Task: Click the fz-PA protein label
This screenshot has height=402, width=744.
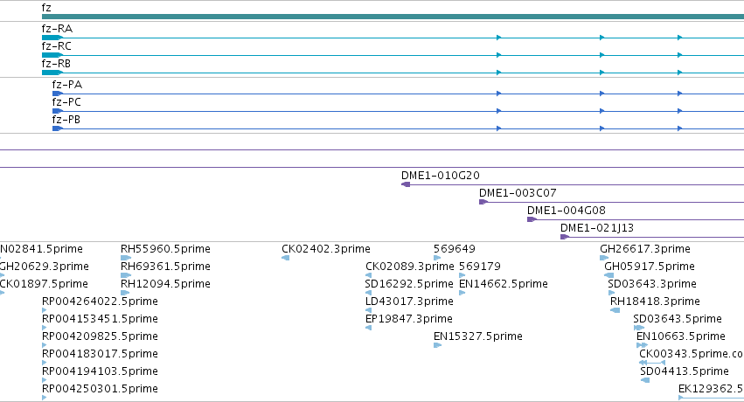Action: tap(67, 85)
